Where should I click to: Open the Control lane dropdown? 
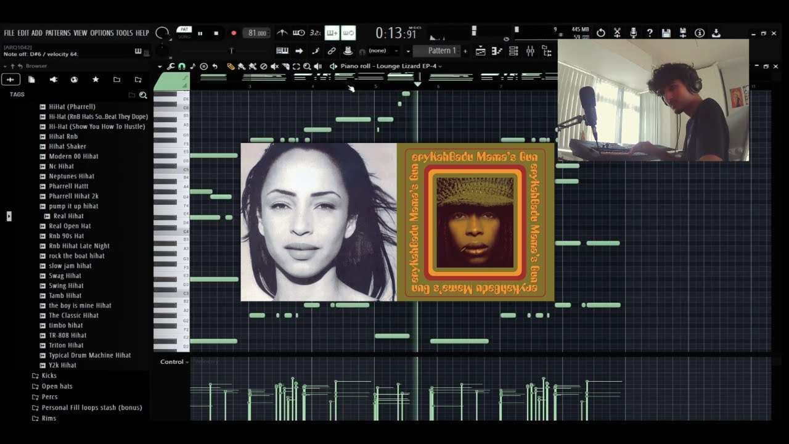click(x=174, y=362)
